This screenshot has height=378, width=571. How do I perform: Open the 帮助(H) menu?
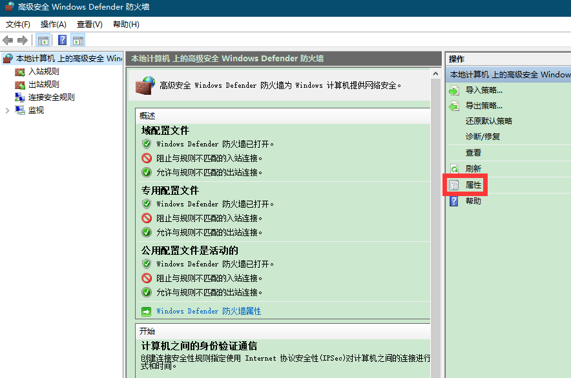pyautogui.click(x=126, y=25)
